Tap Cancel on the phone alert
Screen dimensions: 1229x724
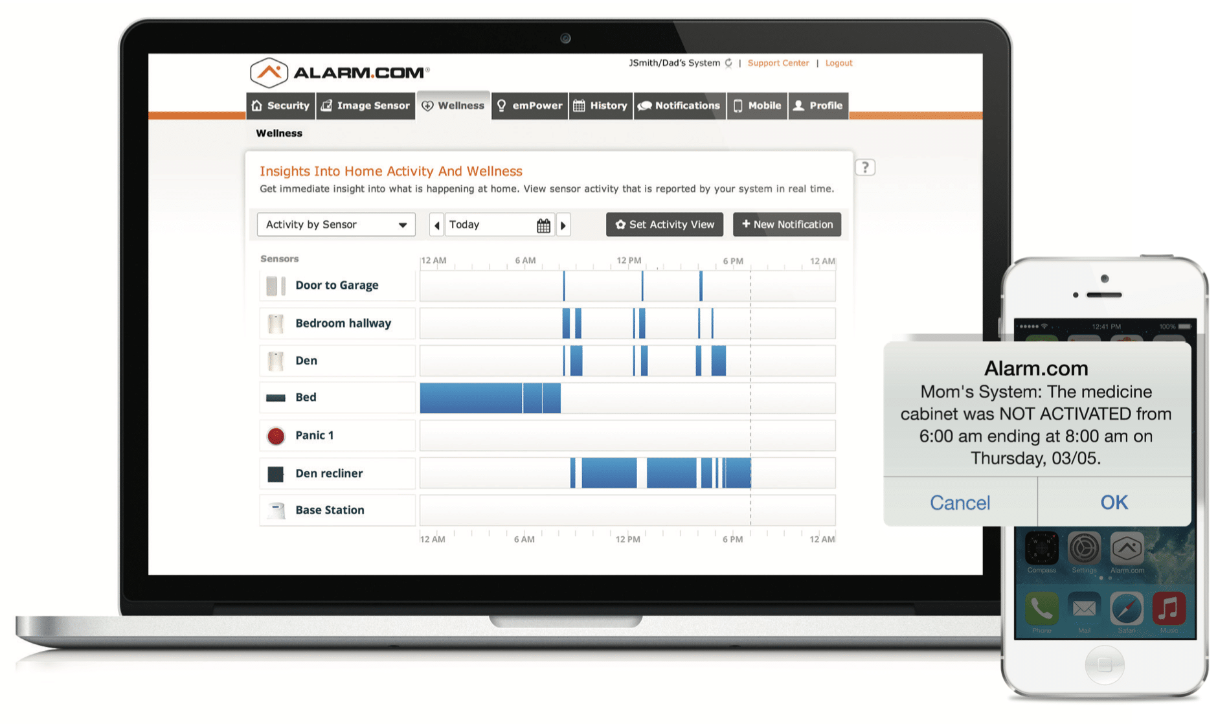960,503
